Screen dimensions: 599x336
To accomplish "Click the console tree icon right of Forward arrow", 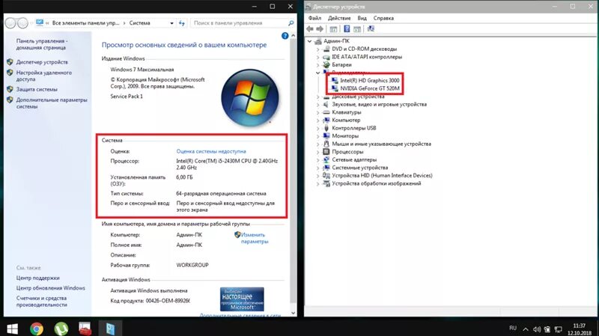I will (333, 29).
